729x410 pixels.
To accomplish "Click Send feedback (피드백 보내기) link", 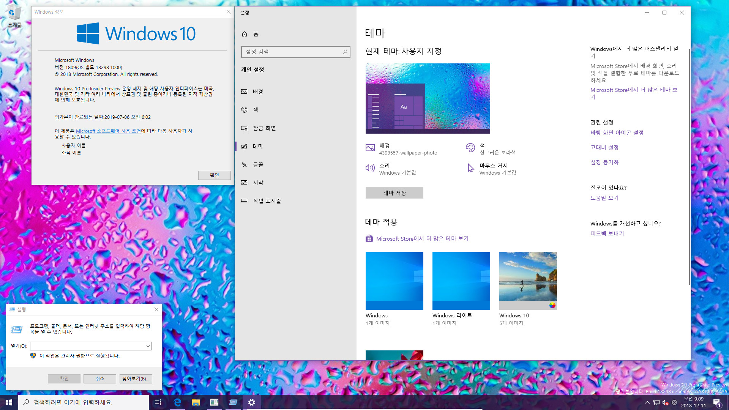I will tap(607, 233).
